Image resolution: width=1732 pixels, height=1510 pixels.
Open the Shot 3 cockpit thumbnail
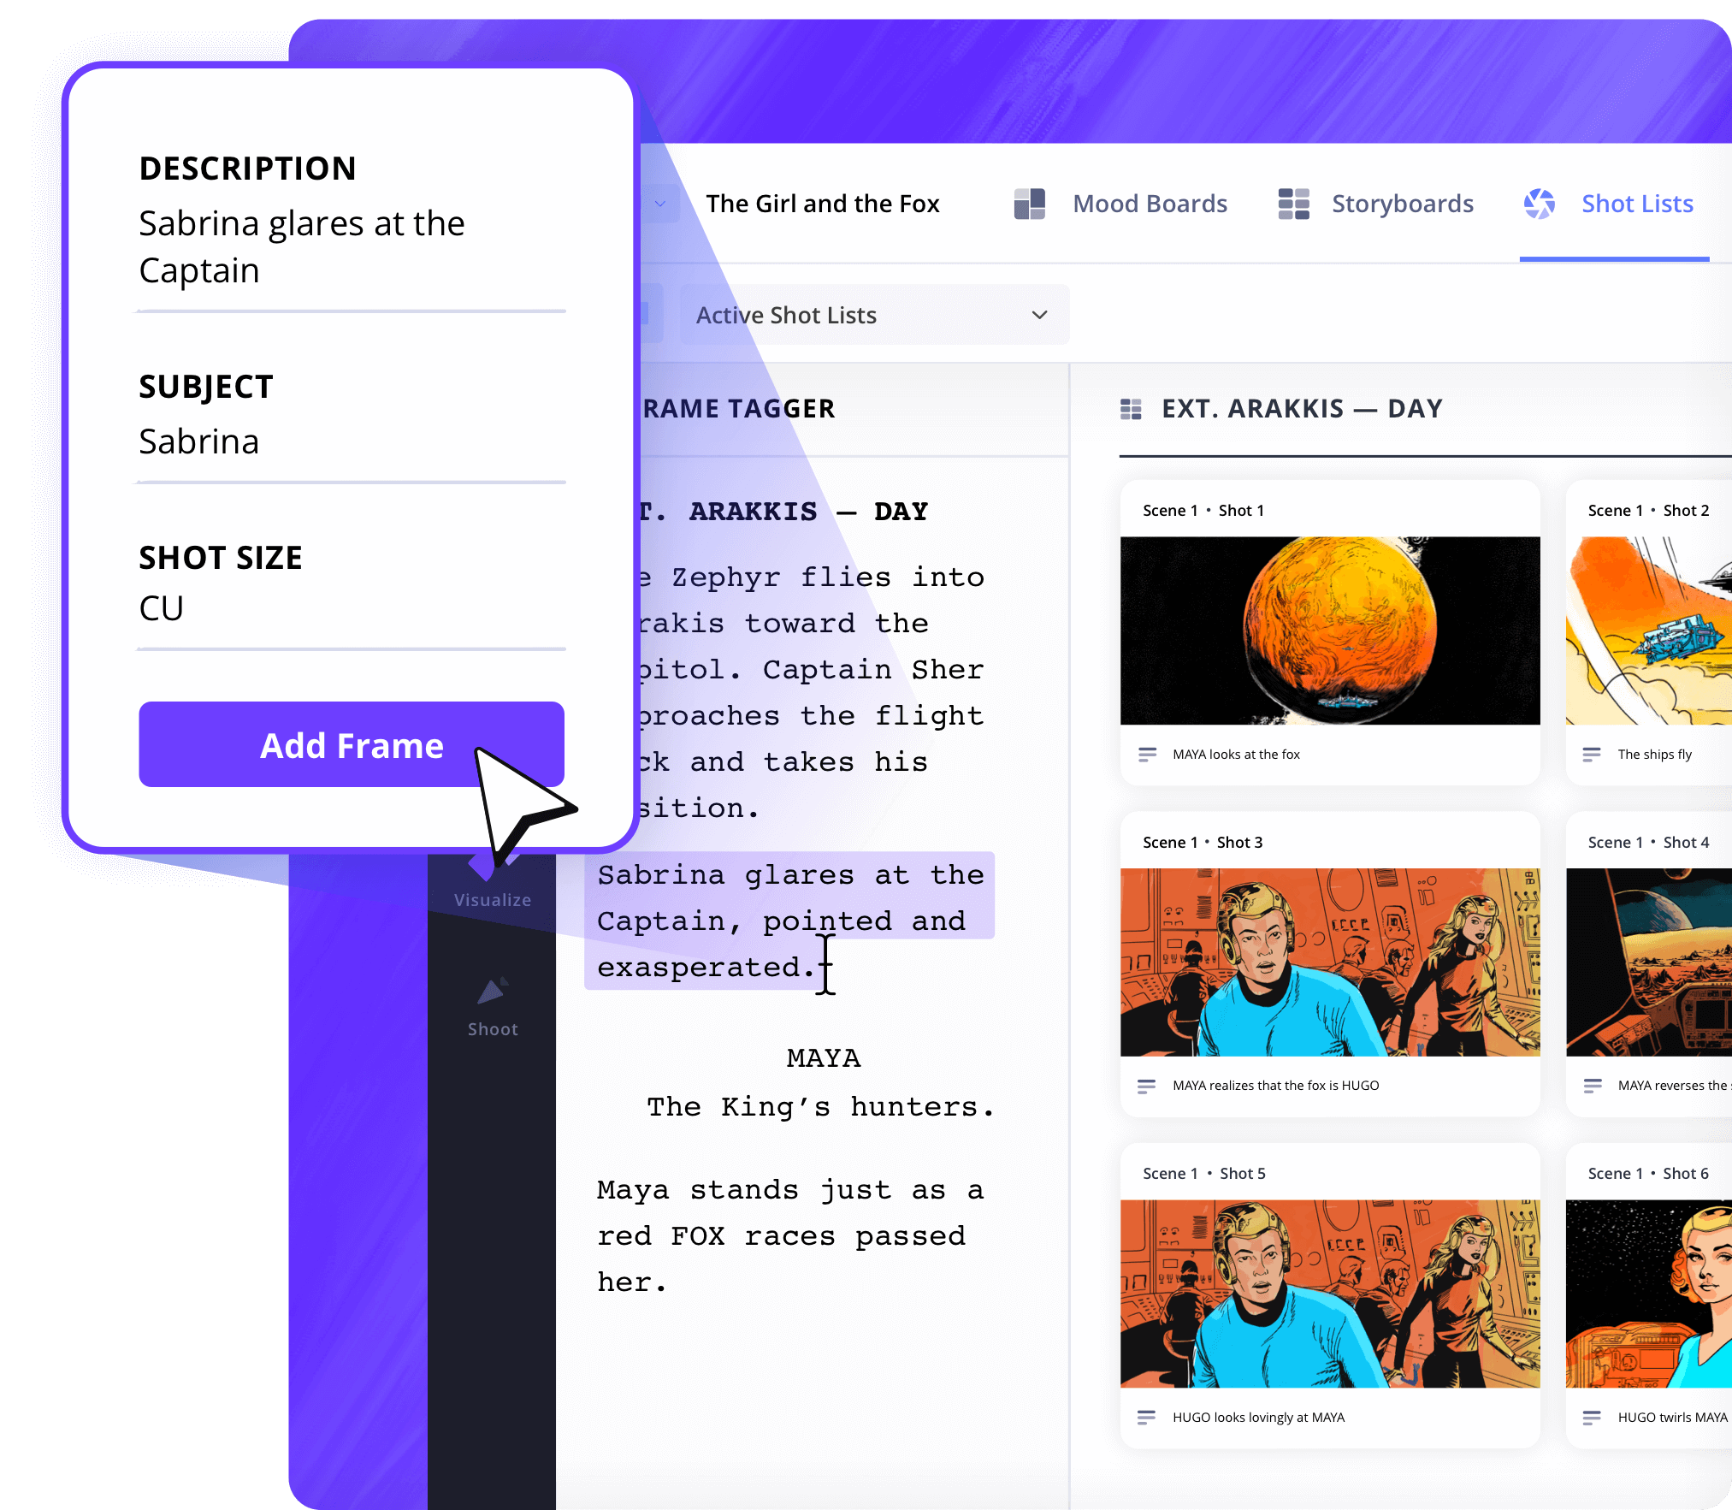click(x=1330, y=962)
